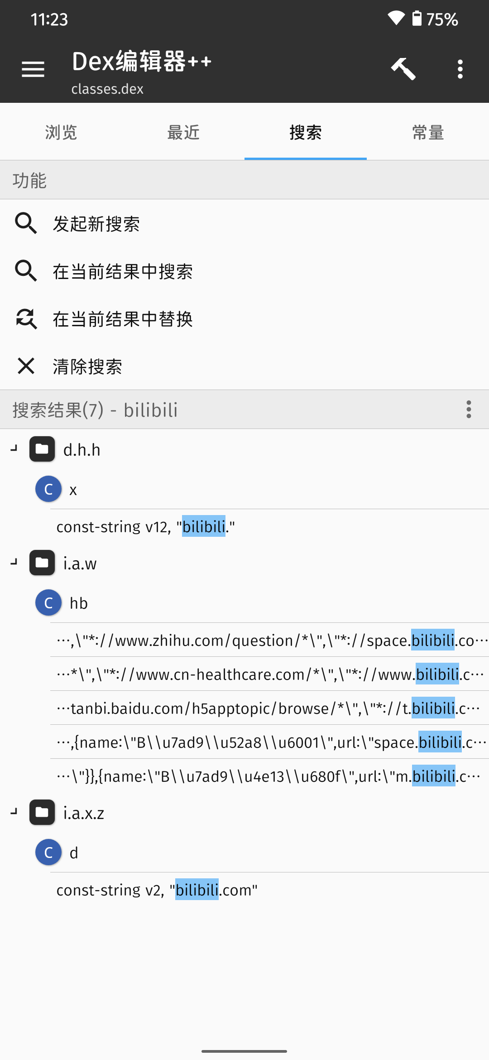Open result const-string v2 bilibili.com
489x1060 pixels.
click(269, 890)
